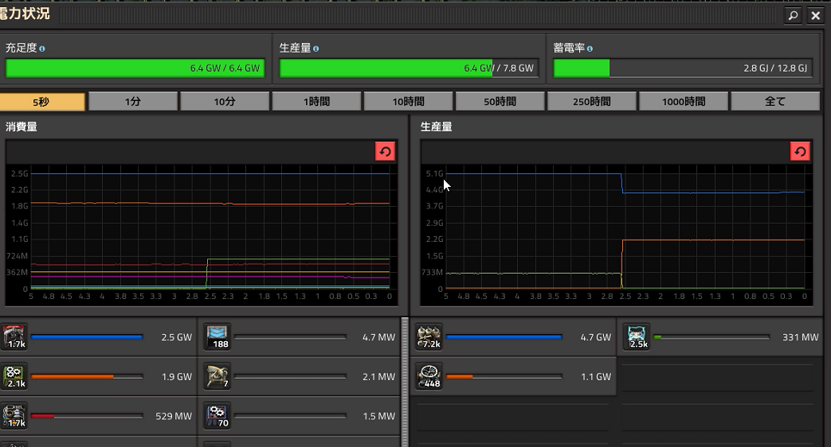The height and width of the screenshot is (447, 831).
Task: Click the 2.1 MW consumption bar
Action: pyautogui.click(x=290, y=377)
